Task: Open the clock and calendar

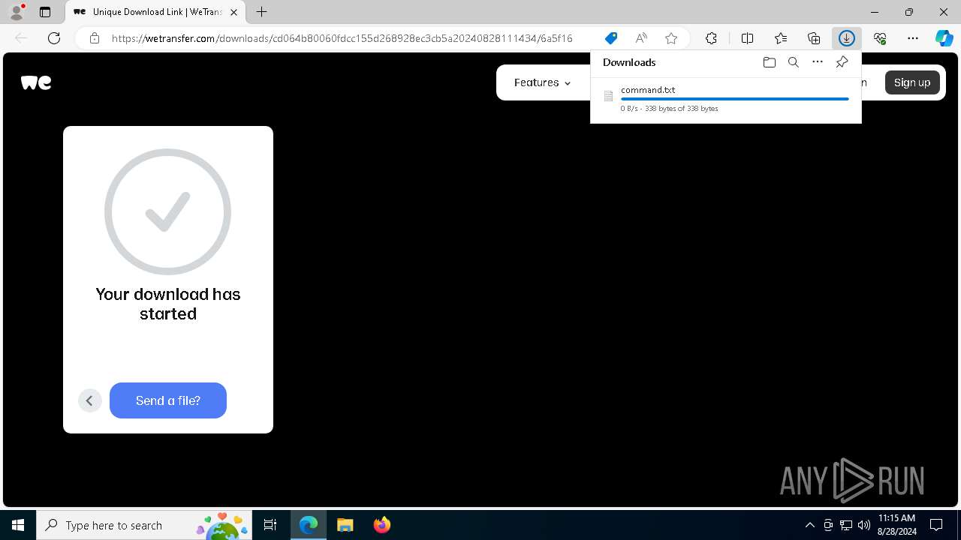Action: point(896,525)
